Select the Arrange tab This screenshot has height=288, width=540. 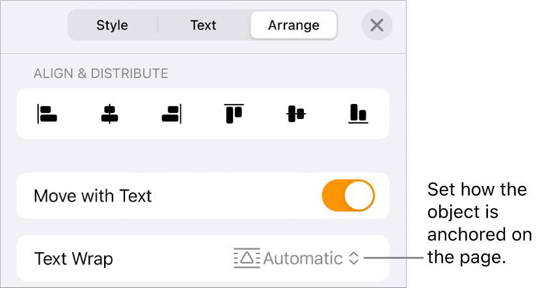click(293, 25)
